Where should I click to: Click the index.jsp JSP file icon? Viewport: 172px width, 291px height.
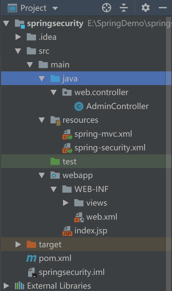(67, 231)
